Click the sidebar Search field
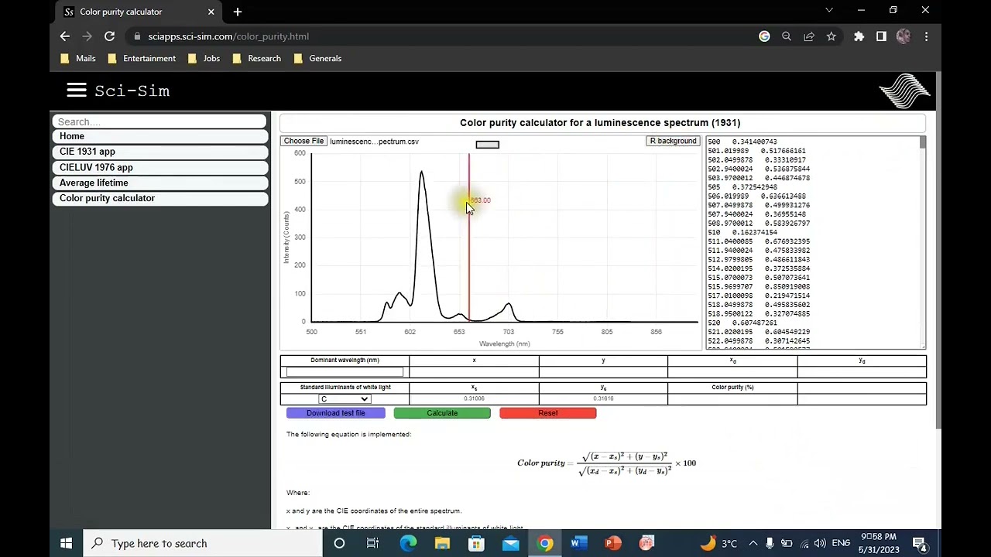The width and height of the screenshot is (991, 557). [x=159, y=121]
